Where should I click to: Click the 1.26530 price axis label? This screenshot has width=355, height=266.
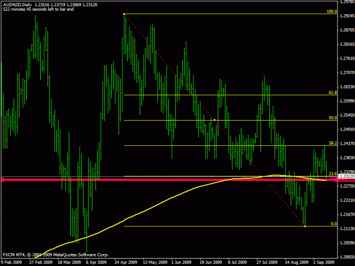click(x=348, y=87)
